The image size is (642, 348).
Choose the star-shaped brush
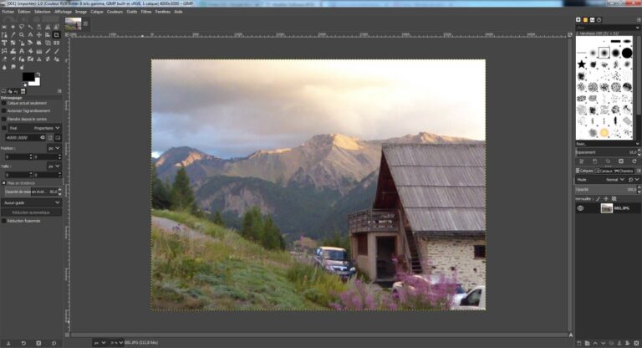(x=581, y=64)
